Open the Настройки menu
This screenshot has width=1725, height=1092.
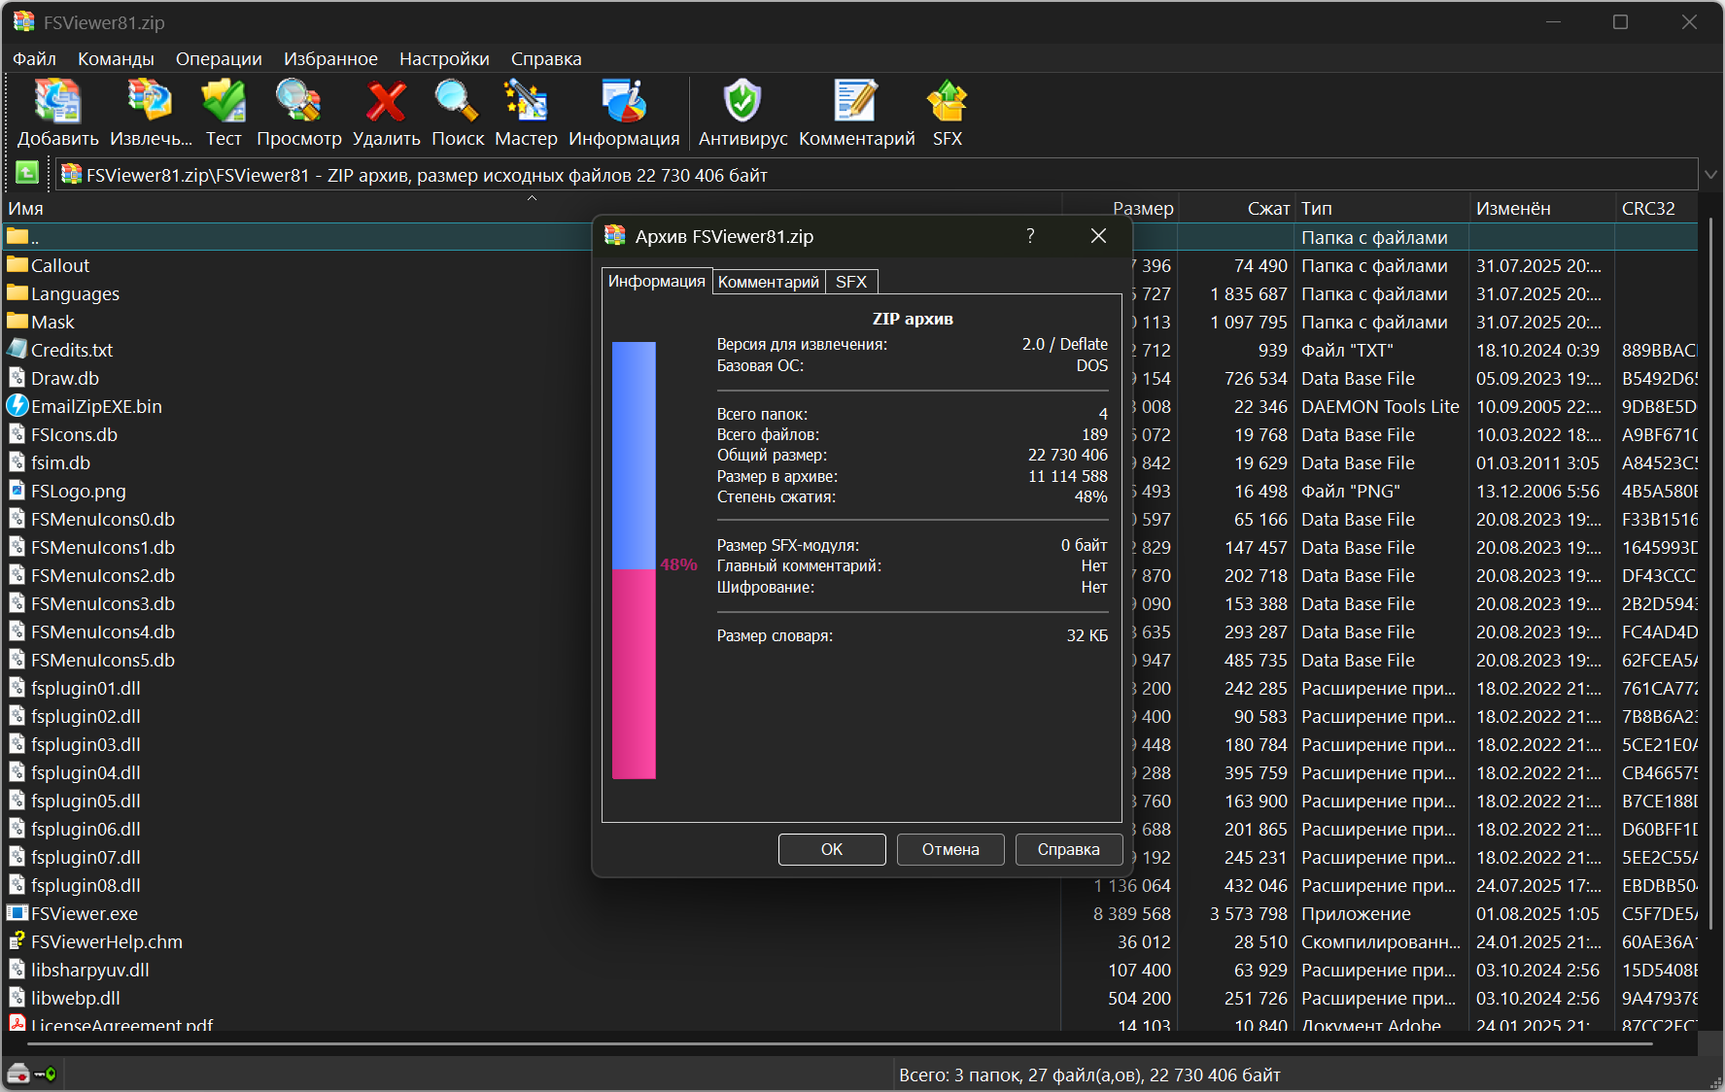coord(444,59)
